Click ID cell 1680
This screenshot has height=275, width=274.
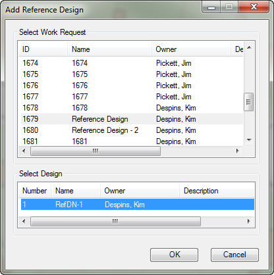coord(30,130)
